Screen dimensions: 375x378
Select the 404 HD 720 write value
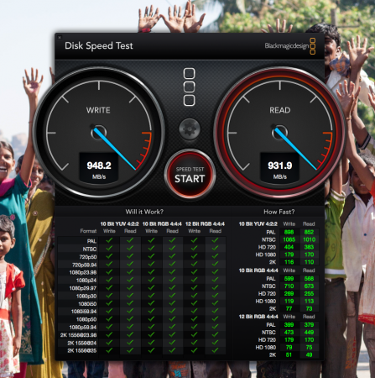pos(289,247)
